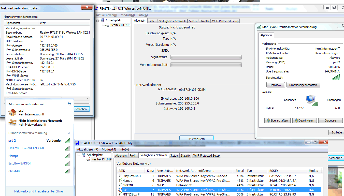Click the Signalstärke progress bar
Viewport: 344px width, 196px height.
click(206, 57)
